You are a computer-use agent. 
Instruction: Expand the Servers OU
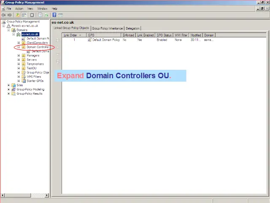(19, 60)
